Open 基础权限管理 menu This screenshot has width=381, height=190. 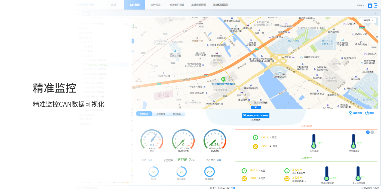pyautogui.click(x=220, y=5)
